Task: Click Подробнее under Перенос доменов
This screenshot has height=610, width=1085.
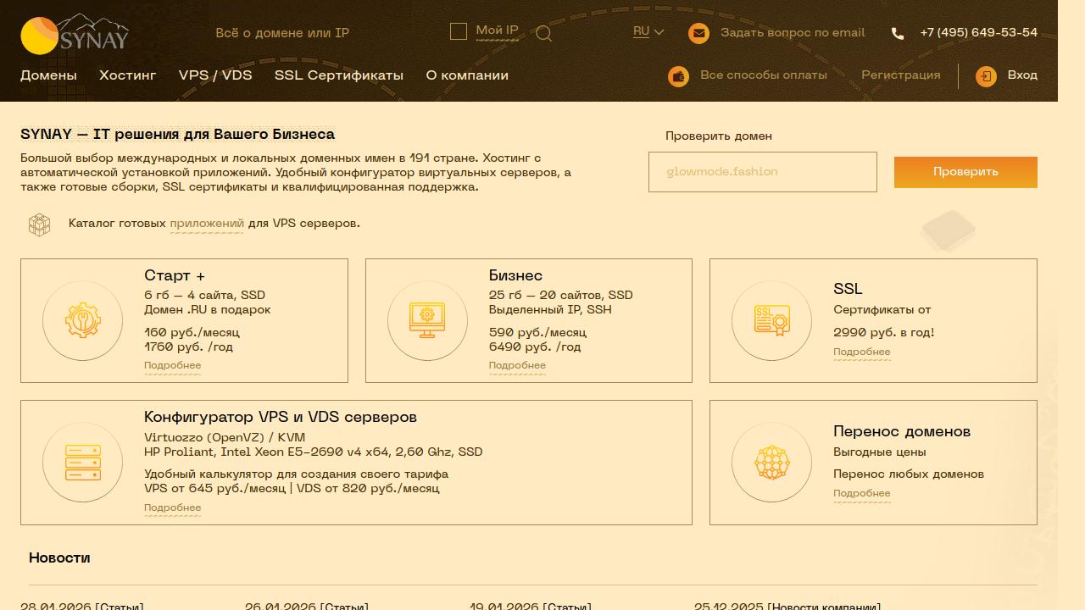Action: pyautogui.click(x=861, y=494)
